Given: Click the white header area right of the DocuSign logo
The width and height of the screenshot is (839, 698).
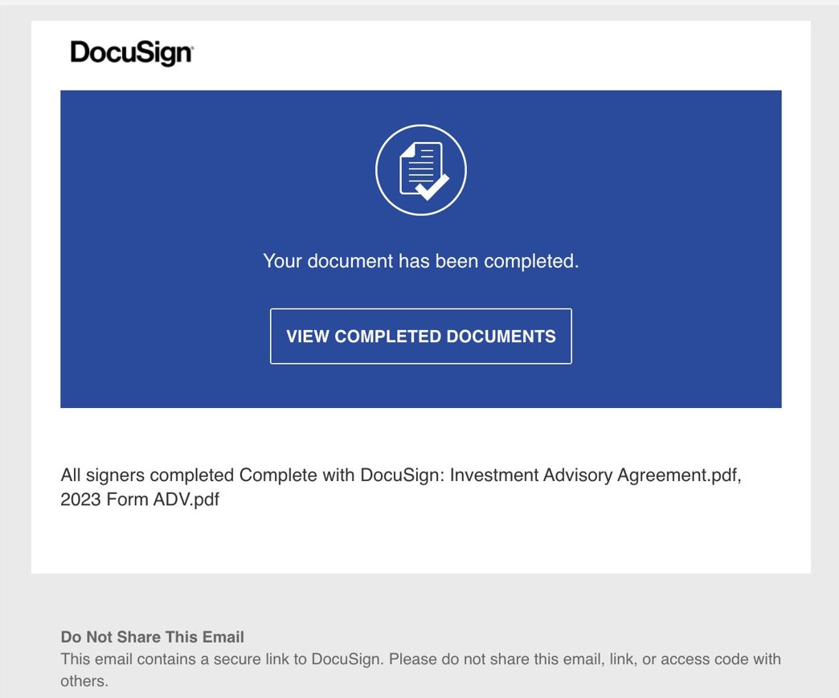Looking at the screenshot, I should [498, 54].
